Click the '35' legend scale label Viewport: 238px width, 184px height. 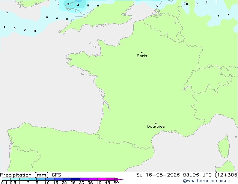click(90, 182)
